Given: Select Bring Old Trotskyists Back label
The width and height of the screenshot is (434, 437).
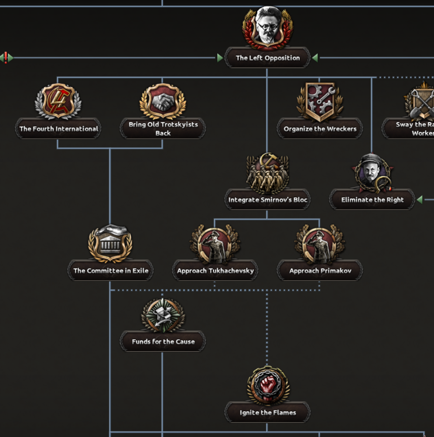Looking at the screenshot, I should 163,128.
